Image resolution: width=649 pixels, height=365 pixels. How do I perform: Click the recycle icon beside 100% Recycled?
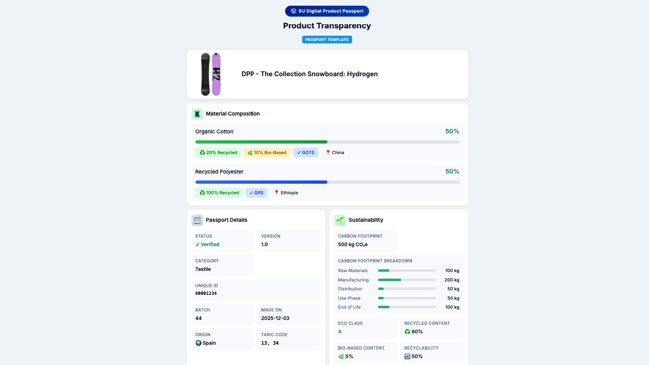pyautogui.click(x=202, y=193)
